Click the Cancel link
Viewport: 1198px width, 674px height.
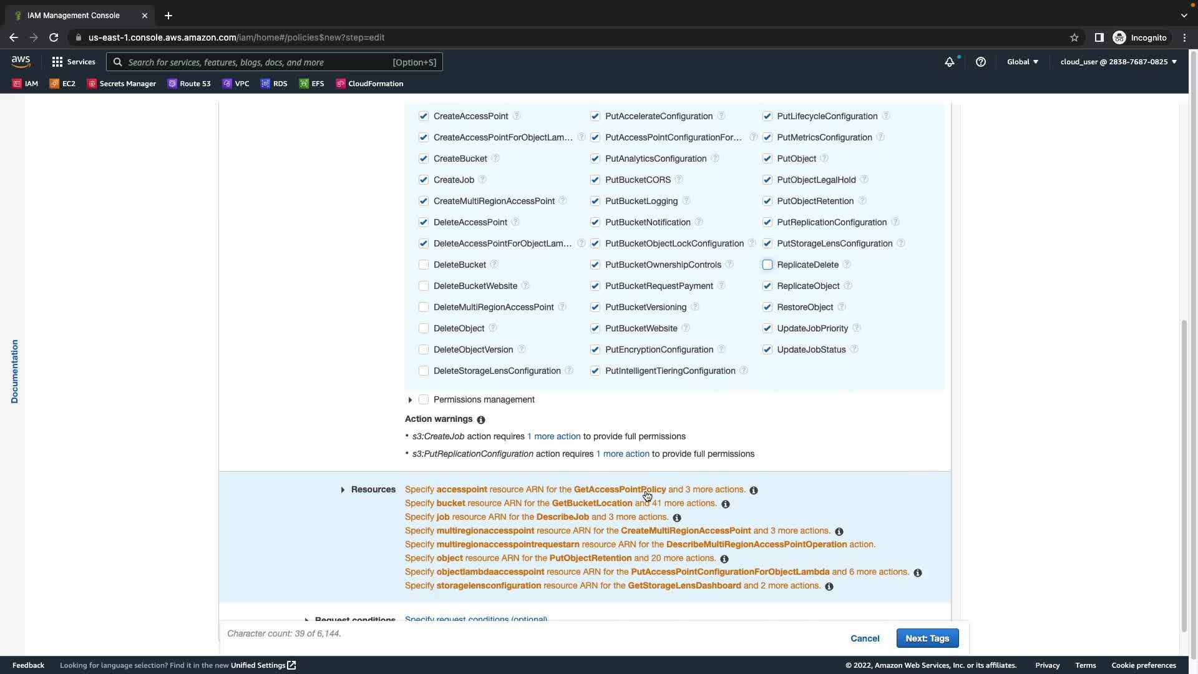[865, 638]
